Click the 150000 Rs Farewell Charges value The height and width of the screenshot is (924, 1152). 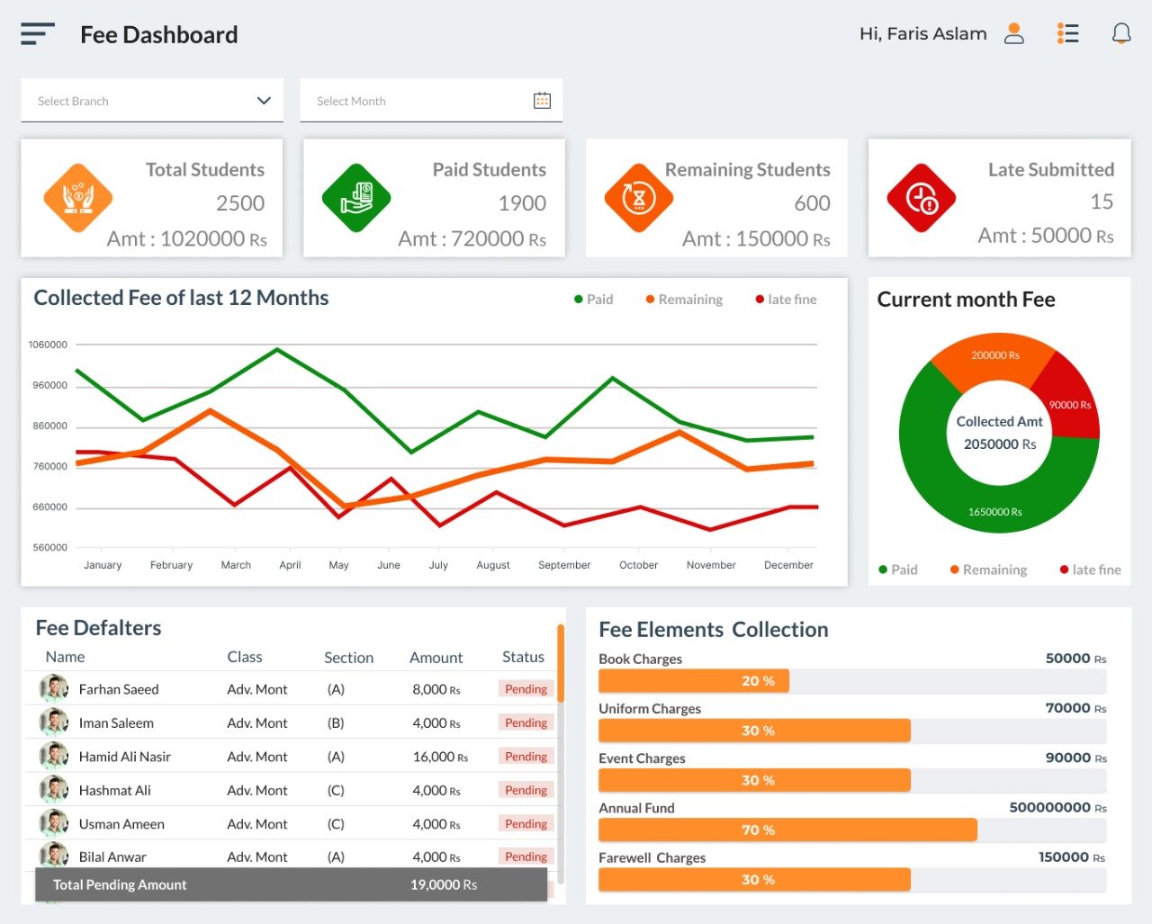click(1072, 857)
